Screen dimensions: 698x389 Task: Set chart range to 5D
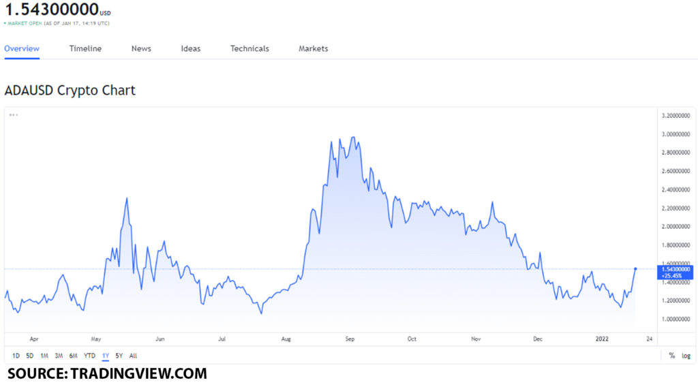click(30, 356)
